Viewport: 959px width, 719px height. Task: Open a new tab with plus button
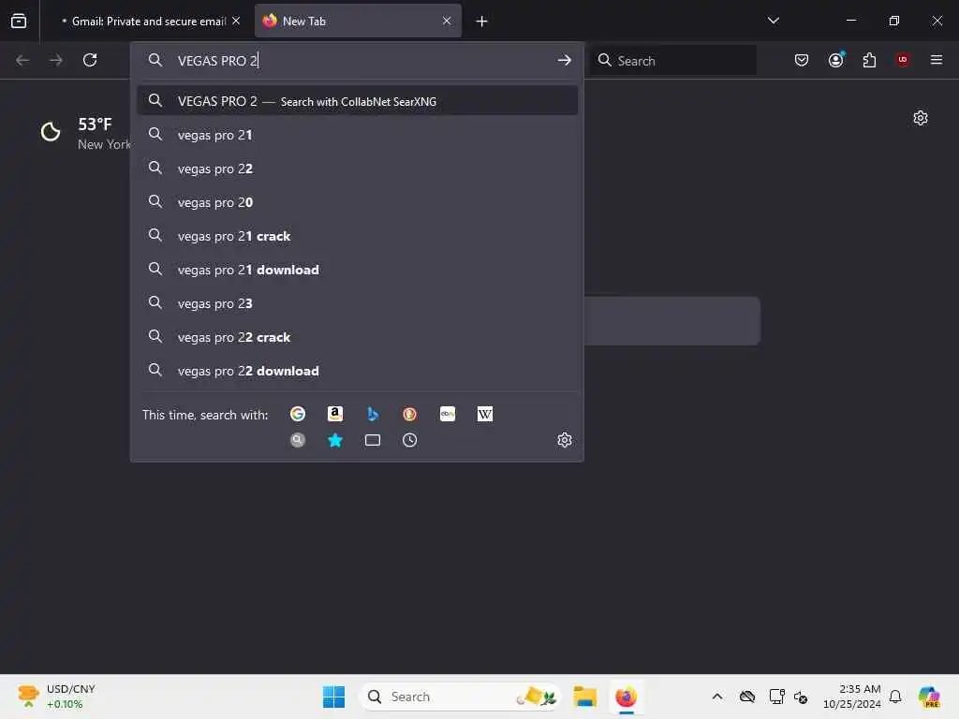[x=482, y=22]
